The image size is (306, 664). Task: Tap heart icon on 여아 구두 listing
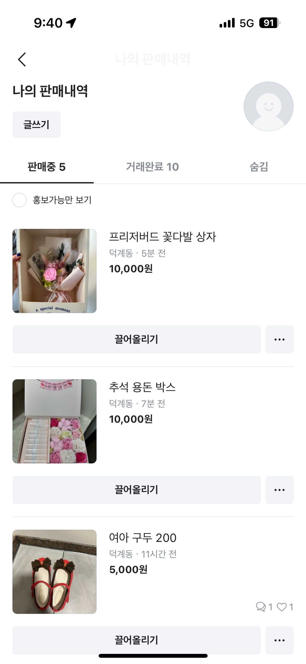click(x=282, y=607)
